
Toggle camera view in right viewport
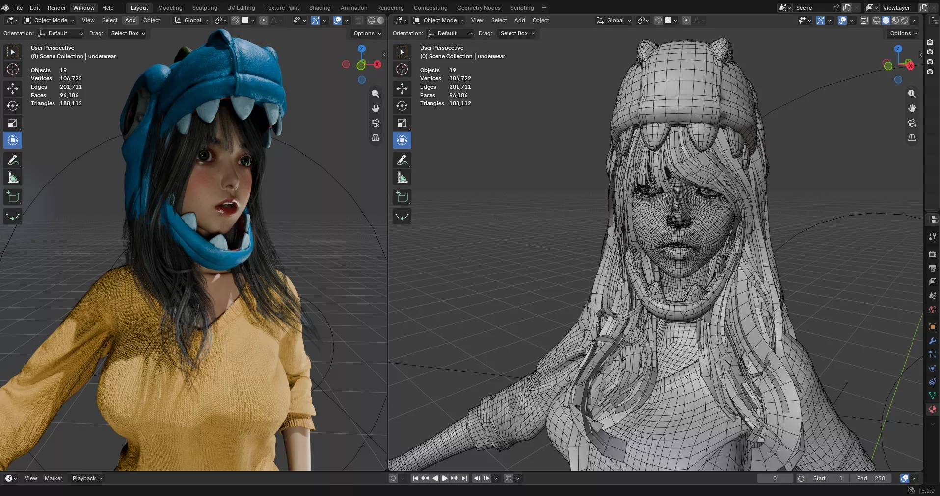(912, 123)
